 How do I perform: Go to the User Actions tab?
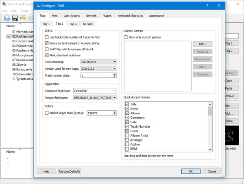pos(72,15)
